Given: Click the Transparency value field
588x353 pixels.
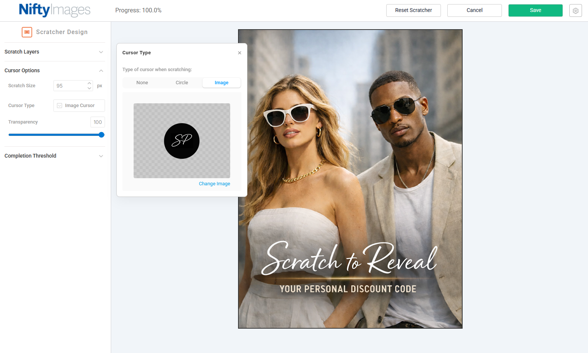Looking at the screenshot, I should pyautogui.click(x=97, y=122).
